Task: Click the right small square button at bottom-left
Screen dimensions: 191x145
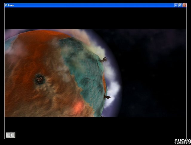Action: (x=13, y=135)
